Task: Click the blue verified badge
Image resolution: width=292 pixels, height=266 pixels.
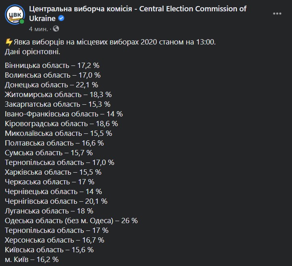Action: pos(61,19)
